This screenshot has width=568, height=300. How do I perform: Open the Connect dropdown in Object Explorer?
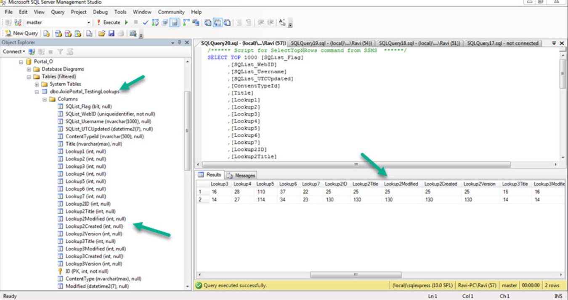(14, 51)
